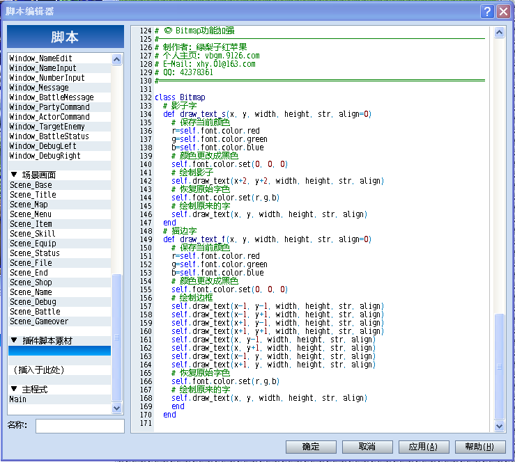The image size is (515, 462).
Task: Click the final end on line 170
Action: click(x=169, y=415)
